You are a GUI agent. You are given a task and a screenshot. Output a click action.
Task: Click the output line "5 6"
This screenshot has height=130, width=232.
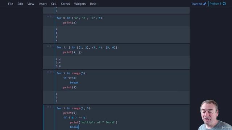[x=58, y=66]
